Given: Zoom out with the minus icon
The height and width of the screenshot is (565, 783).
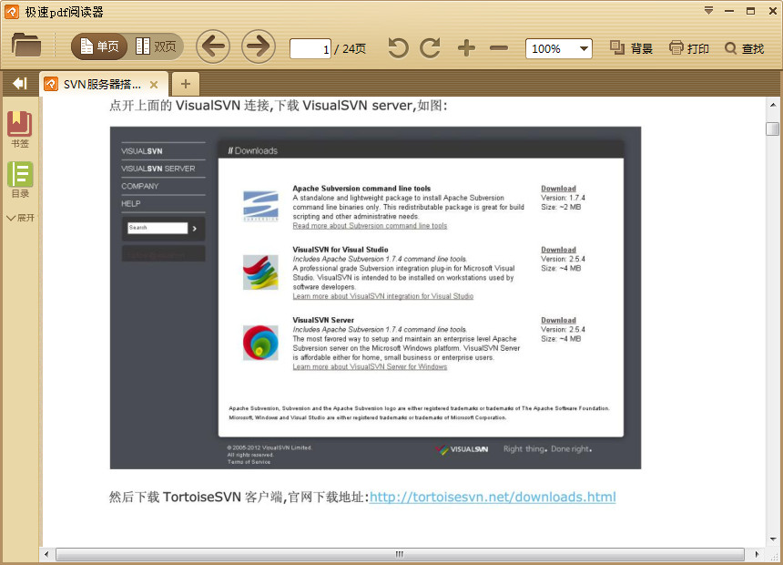Looking at the screenshot, I should pyautogui.click(x=499, y=48).
